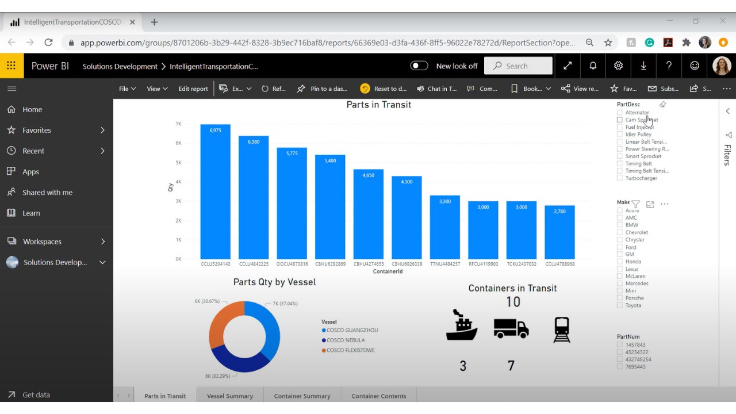Check BMW in the Make slicer

coord(620,225)
